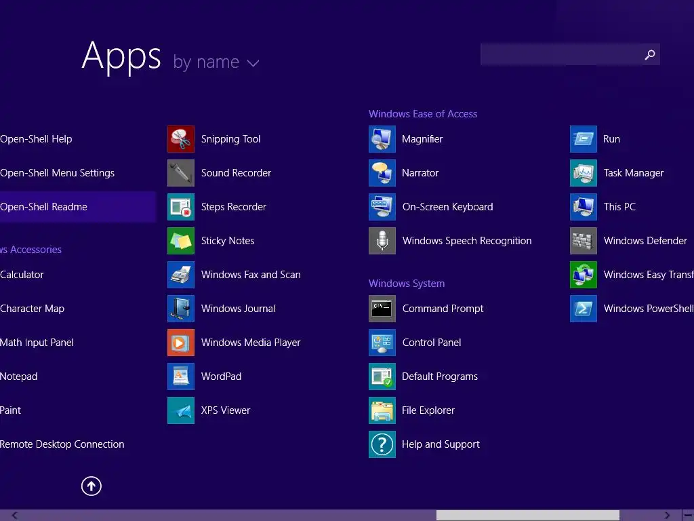Open the XPS Viewer icon
This screenshot has height=521, width=694.
pyautogui.click(x=180, y=410)
